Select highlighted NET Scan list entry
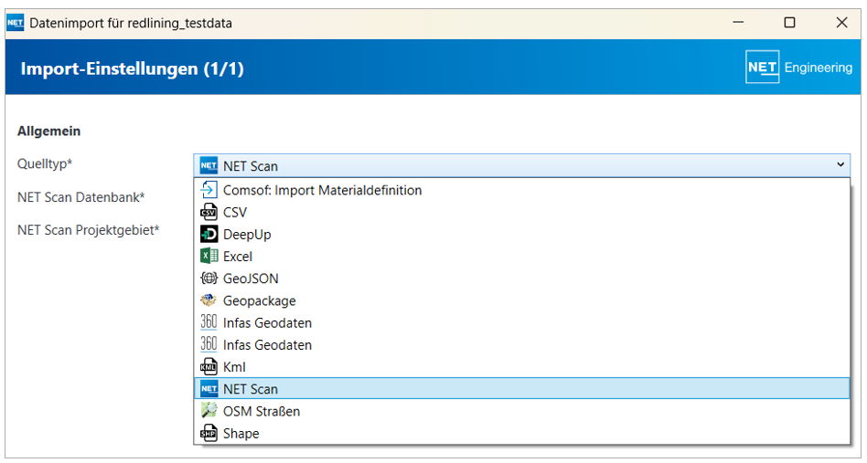The image size is (867, 463). [521, 388]
